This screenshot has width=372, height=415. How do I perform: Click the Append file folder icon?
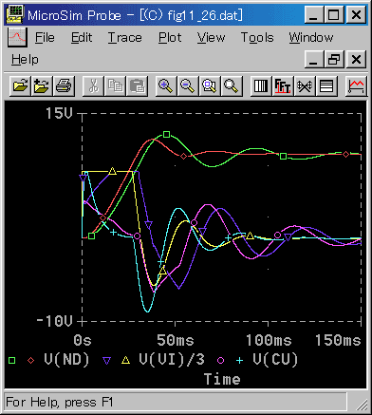pos(42,85)
